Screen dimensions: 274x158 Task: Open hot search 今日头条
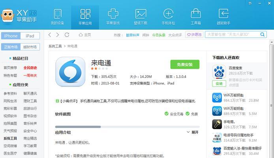[159, 35]
